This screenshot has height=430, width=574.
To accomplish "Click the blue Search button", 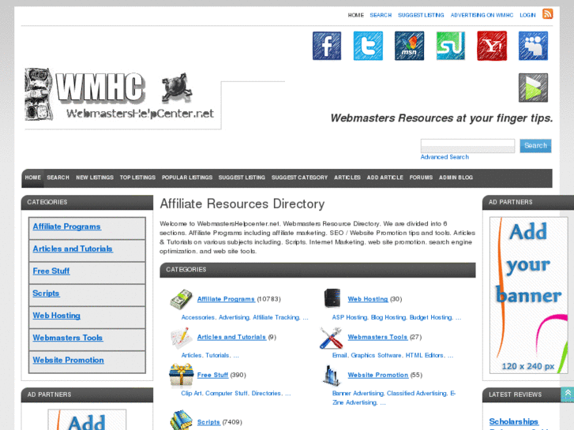I will coord(535,146).
